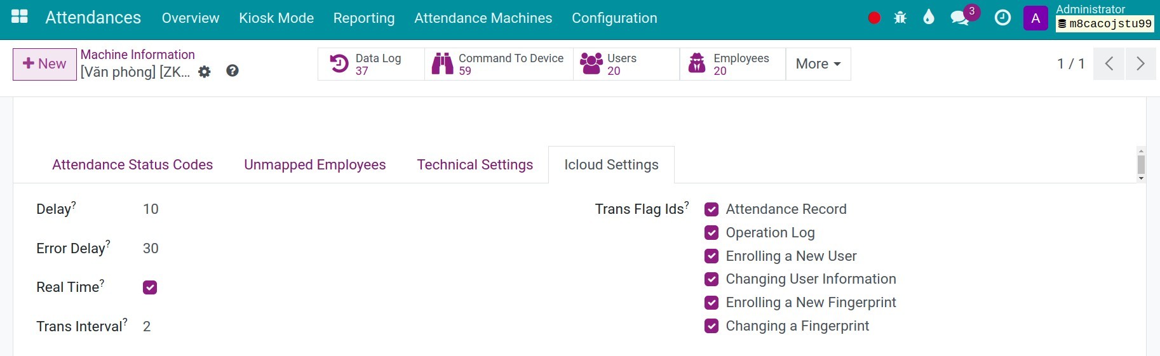Select the Icloud Settings tab
1160x356 pixels.
[611, 165]
